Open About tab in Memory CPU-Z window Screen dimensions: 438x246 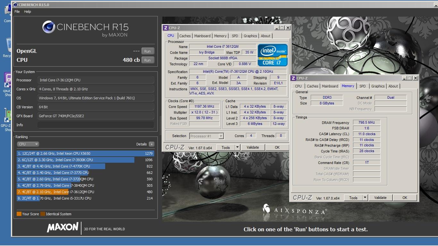tap(393, 86)
